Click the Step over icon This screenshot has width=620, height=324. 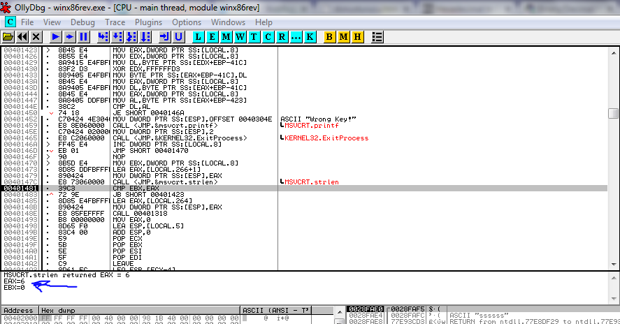point(117,37)
